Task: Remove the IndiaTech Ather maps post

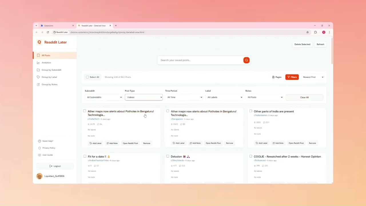Action: [147, 143]
